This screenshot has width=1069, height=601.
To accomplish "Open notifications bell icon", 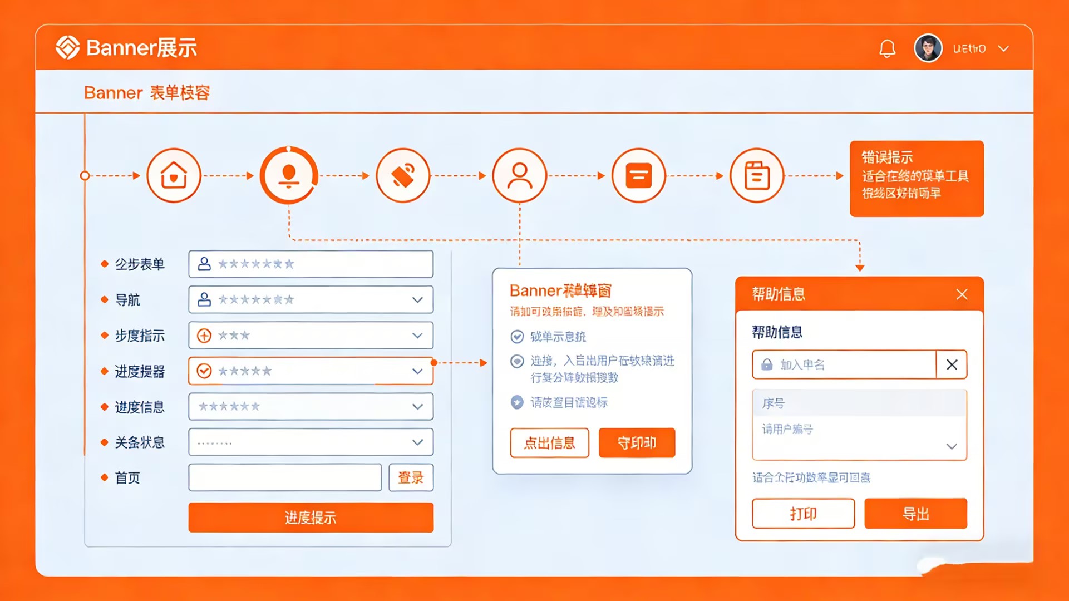I will (x=887, y=49).
